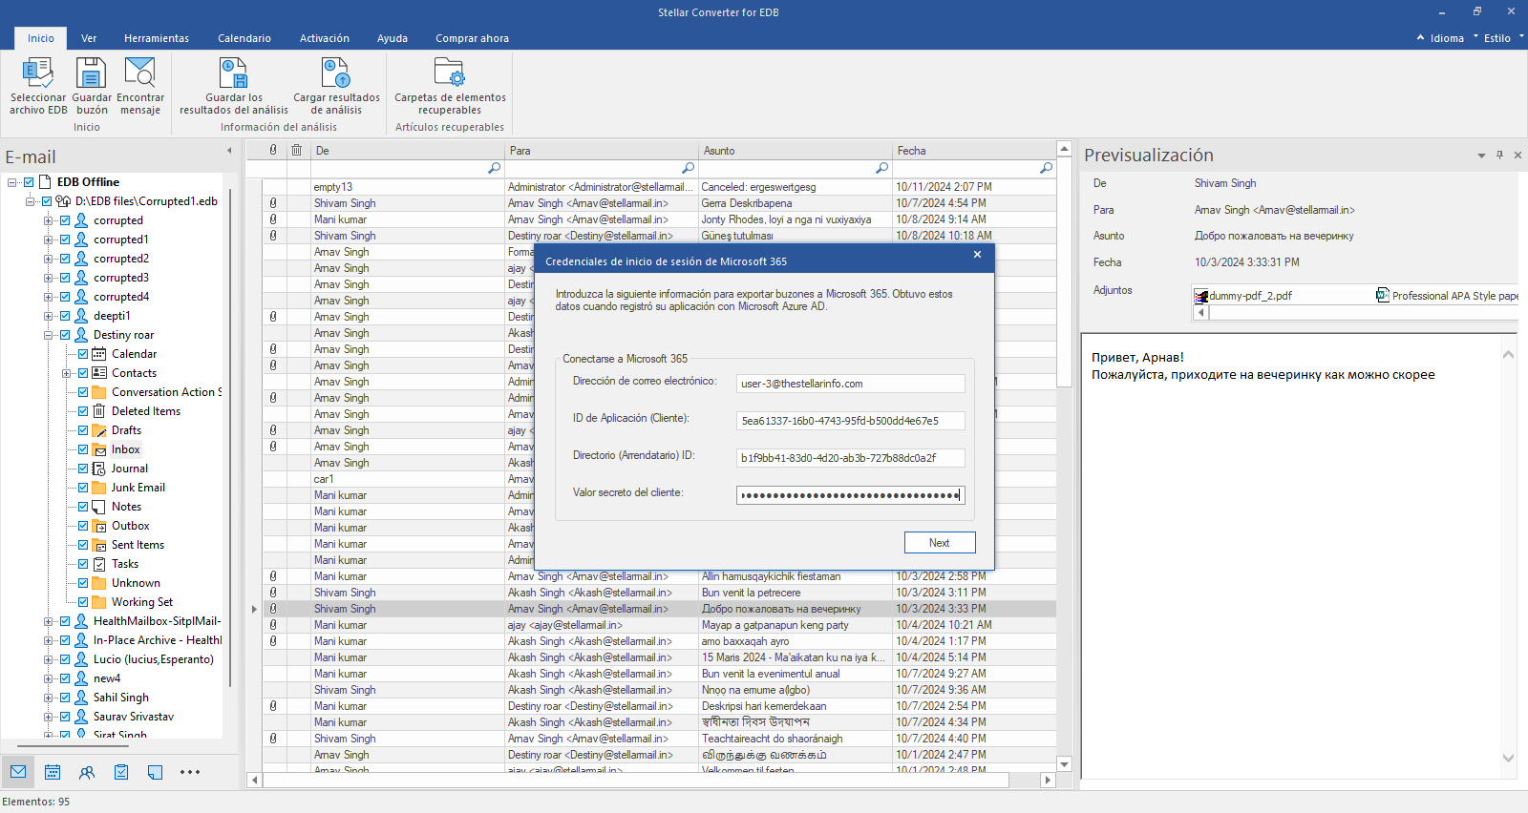The image size is (1528, 813).
Task: Switch to calendar view in bottom navigation
Action: click(53, 772)
